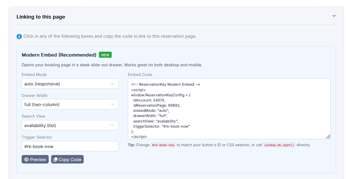Click inside the Trigger Selector input field

[70, 146]
